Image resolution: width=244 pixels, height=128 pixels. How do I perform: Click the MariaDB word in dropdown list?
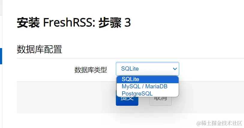156,87
